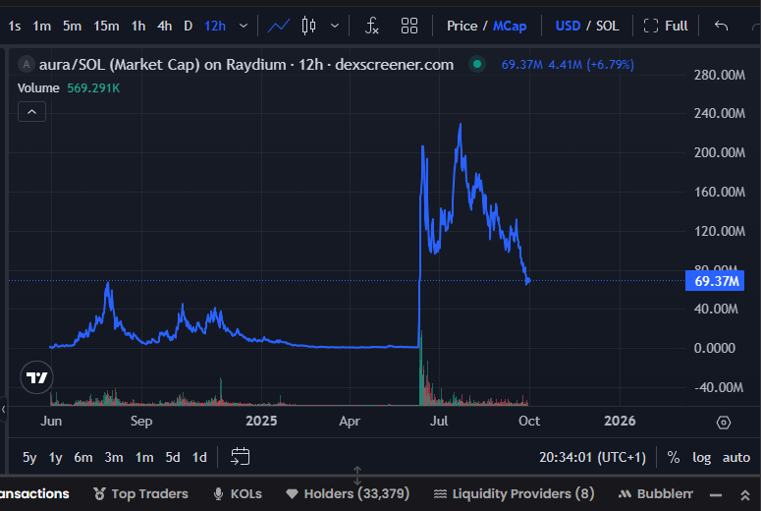Select the 1m timeframe in top toolbar
The width and height of the screenshot is (761, 511).
tap(42, 26)
